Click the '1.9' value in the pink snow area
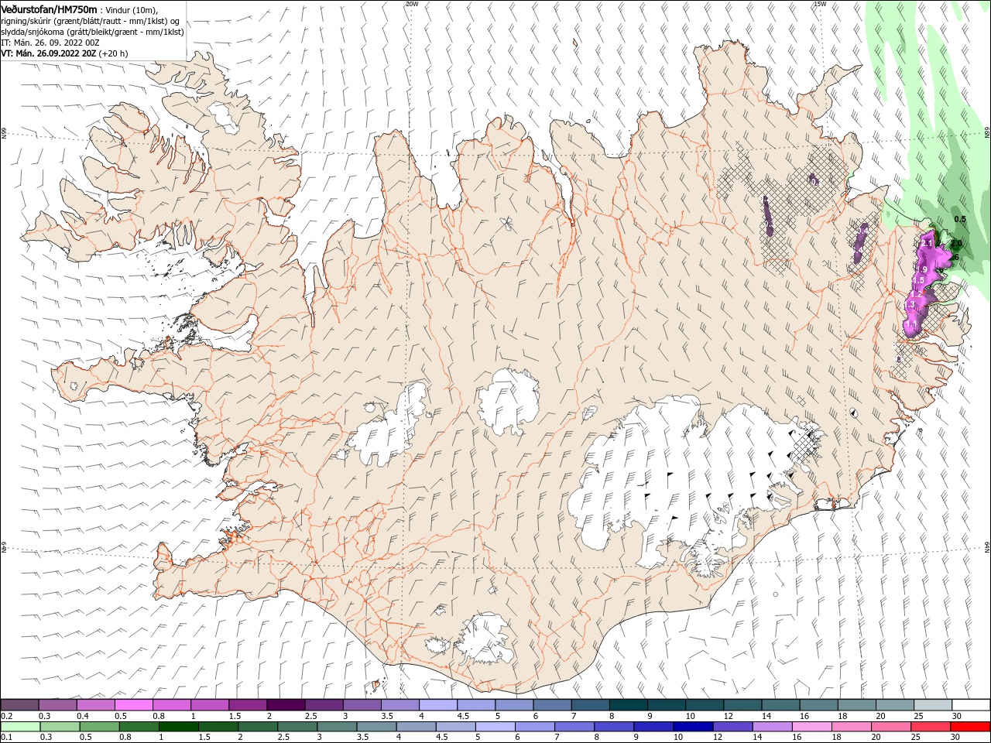Screen dimensions: 991x743 coord(921,269)
